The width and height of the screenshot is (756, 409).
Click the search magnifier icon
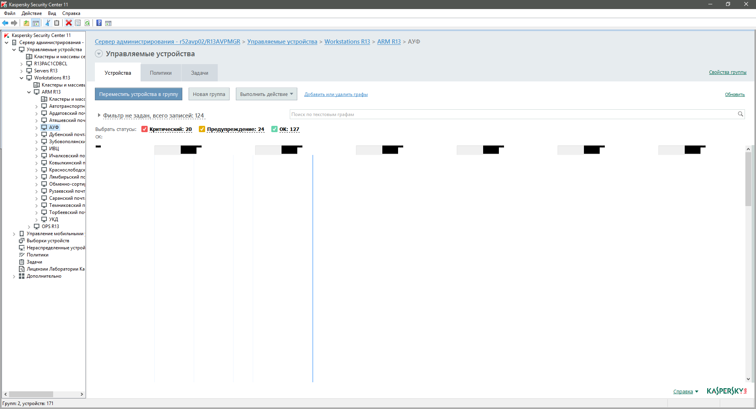(740, 114)
